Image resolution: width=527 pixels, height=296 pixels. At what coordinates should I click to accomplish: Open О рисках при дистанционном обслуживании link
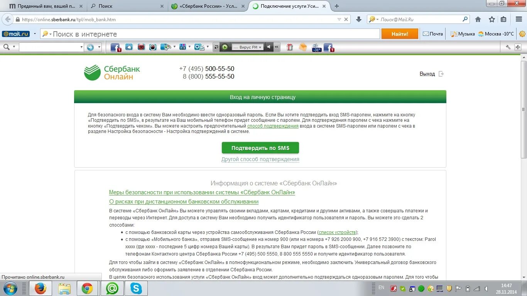click(184, 202)
